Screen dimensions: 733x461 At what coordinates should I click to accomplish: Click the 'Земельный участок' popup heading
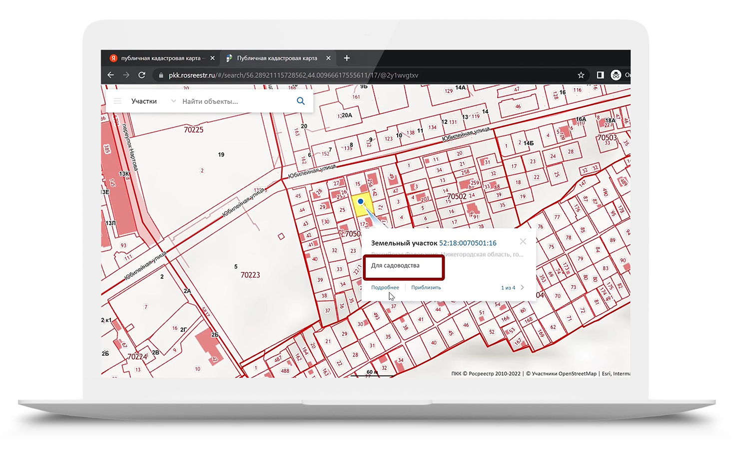tap(404, 243)
